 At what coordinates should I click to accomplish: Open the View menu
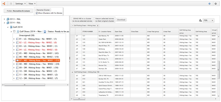point(32,4)
